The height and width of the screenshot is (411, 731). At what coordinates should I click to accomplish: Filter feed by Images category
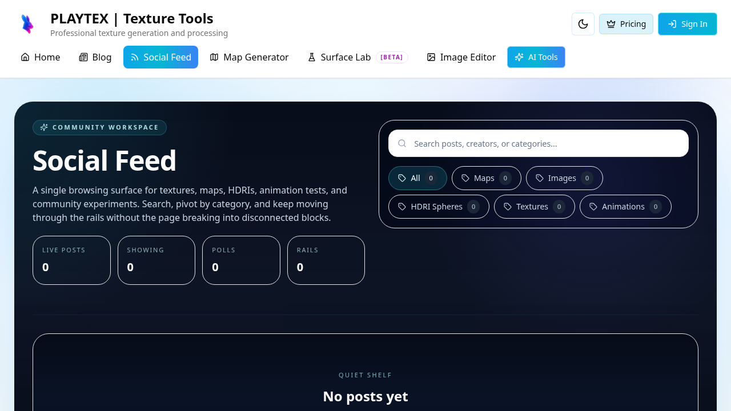point(564,178)
